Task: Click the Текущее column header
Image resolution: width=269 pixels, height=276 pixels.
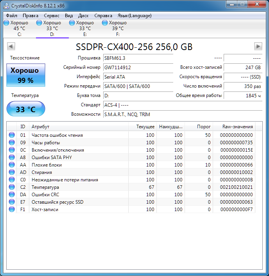Action: click(142, 127)
